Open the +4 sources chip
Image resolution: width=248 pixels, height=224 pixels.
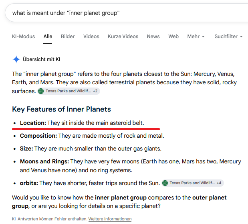193,183
